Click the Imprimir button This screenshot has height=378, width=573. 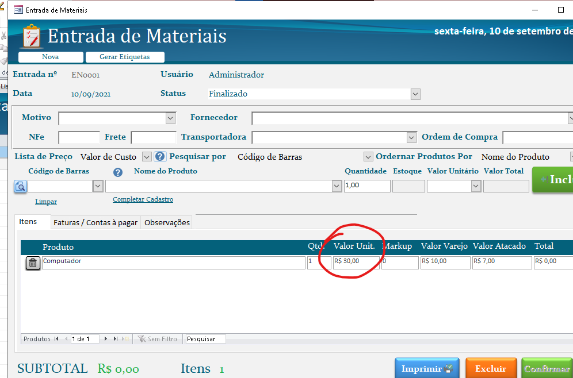(427, 368)
